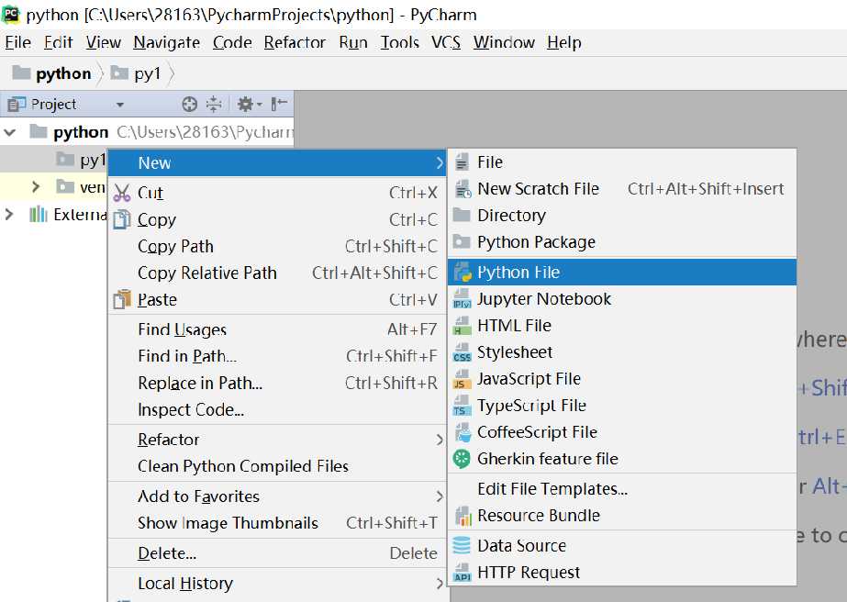This screenshot has width=847, height=602.
Task: Click the External Libraries icon
Action: coord(39,215)
